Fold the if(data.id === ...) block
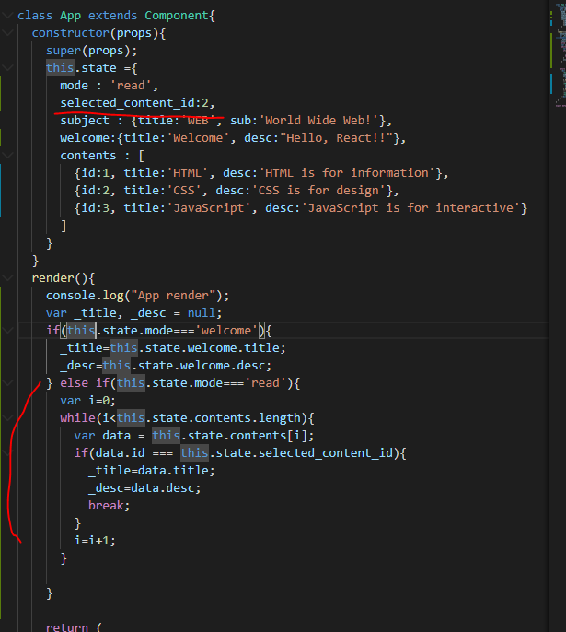This screenshot has height=632, width=566. coord(7,452)
